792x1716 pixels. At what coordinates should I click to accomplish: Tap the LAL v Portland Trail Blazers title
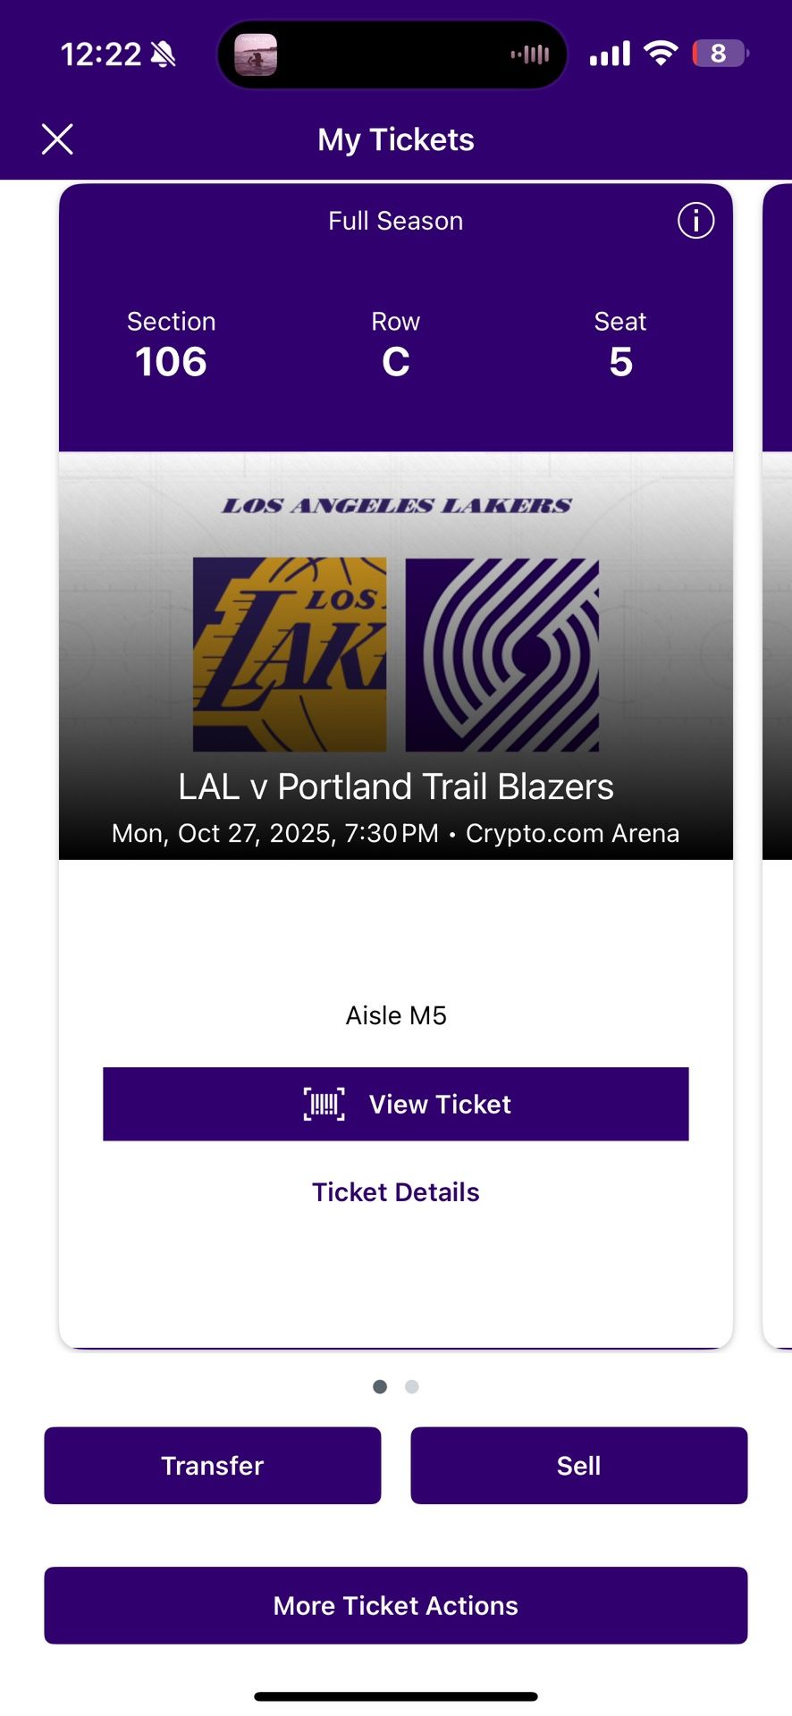[x=396, y=786]
